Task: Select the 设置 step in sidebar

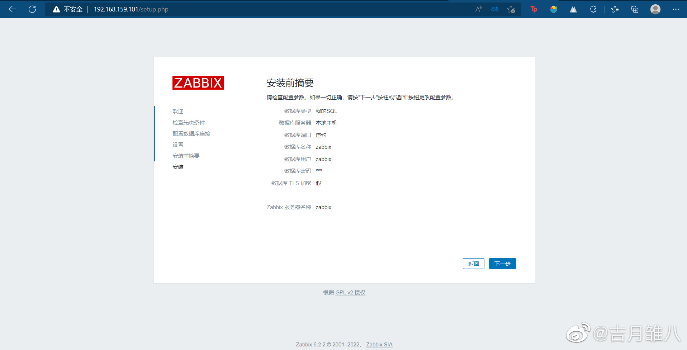Action: (178, 145)
